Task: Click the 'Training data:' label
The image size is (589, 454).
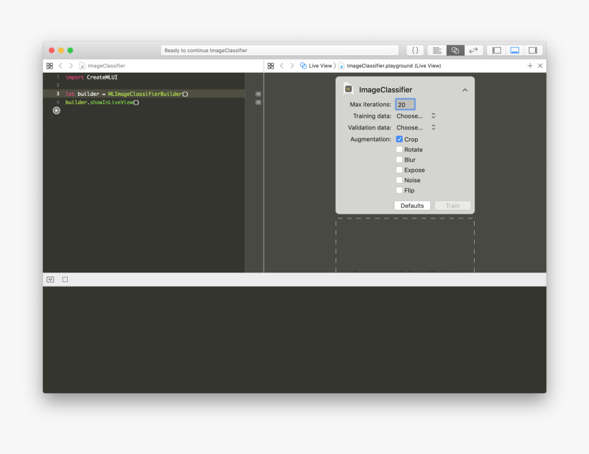Action: click(373, 116)
